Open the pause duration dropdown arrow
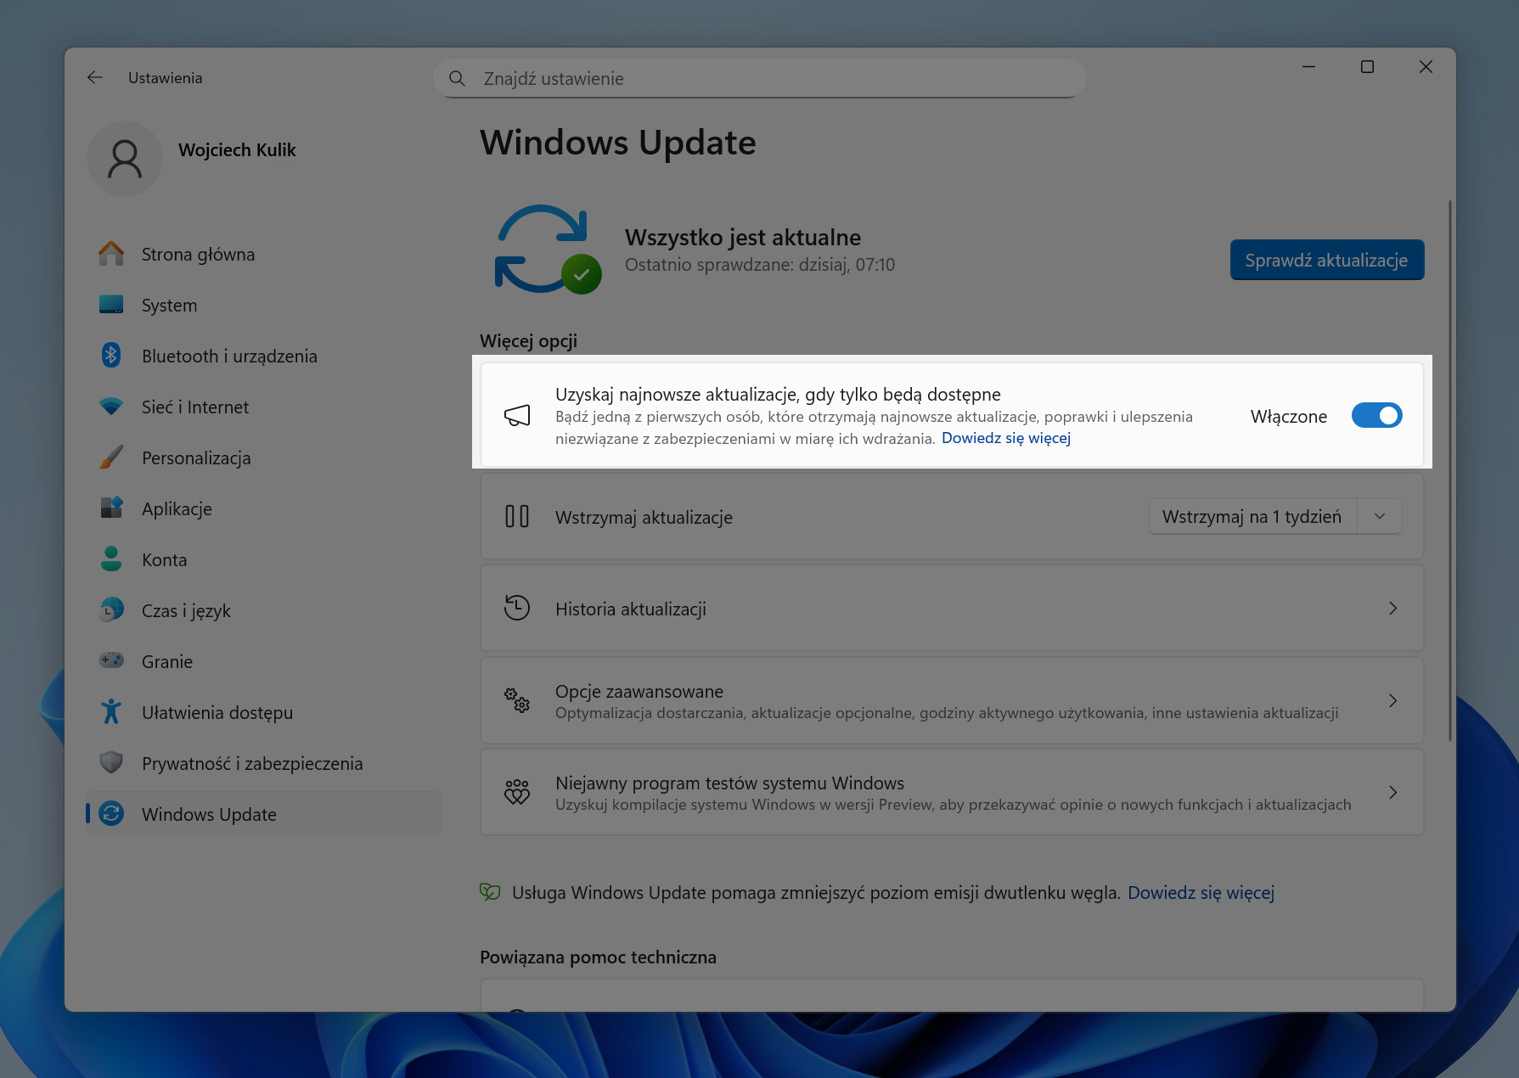 click(x=1380, y=516)
